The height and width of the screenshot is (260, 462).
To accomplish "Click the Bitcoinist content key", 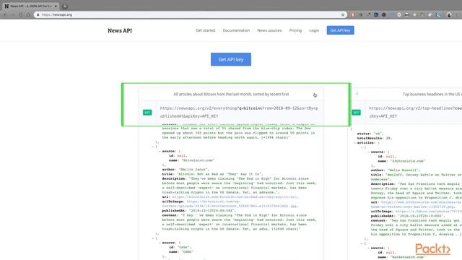I will (x=170, y=215).
